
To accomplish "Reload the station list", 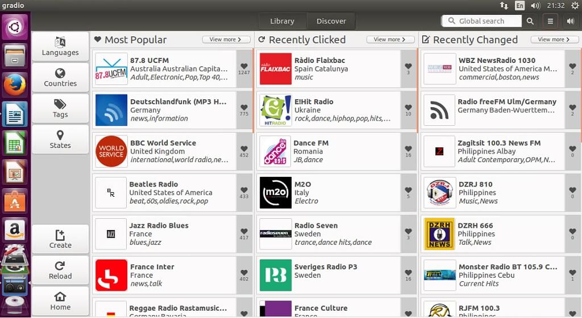I will pos(60,270).
